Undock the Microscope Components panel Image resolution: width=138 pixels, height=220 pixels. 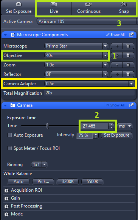point(132,35)
